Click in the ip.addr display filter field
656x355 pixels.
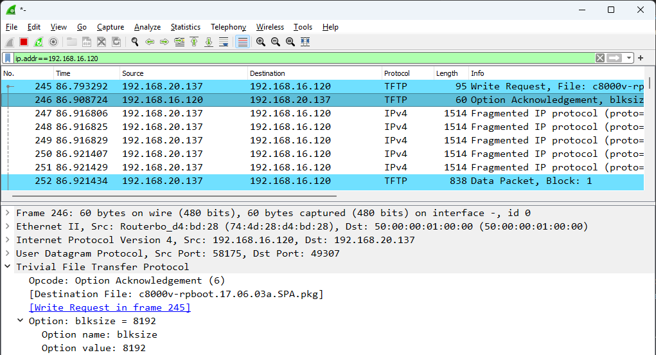(x=304, y=58)
